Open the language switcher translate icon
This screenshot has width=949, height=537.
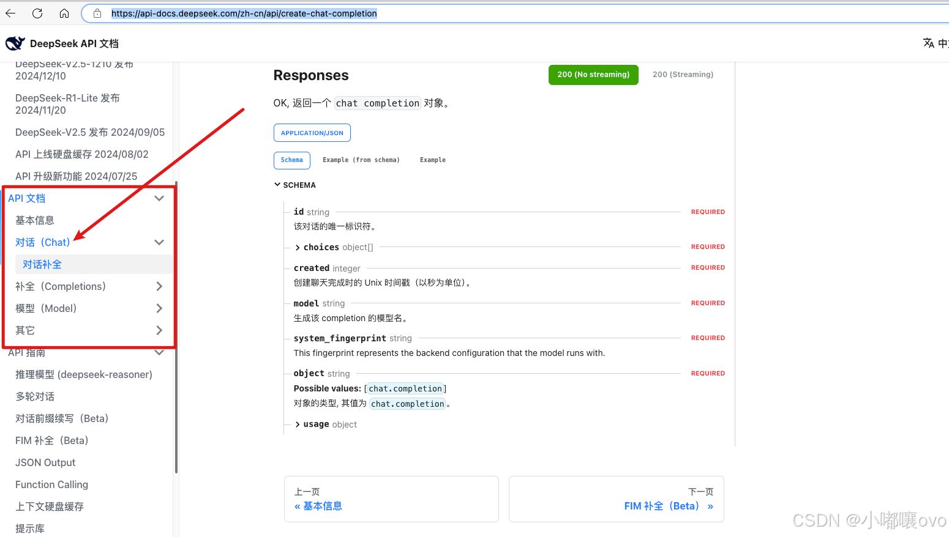tap(929, 43)
